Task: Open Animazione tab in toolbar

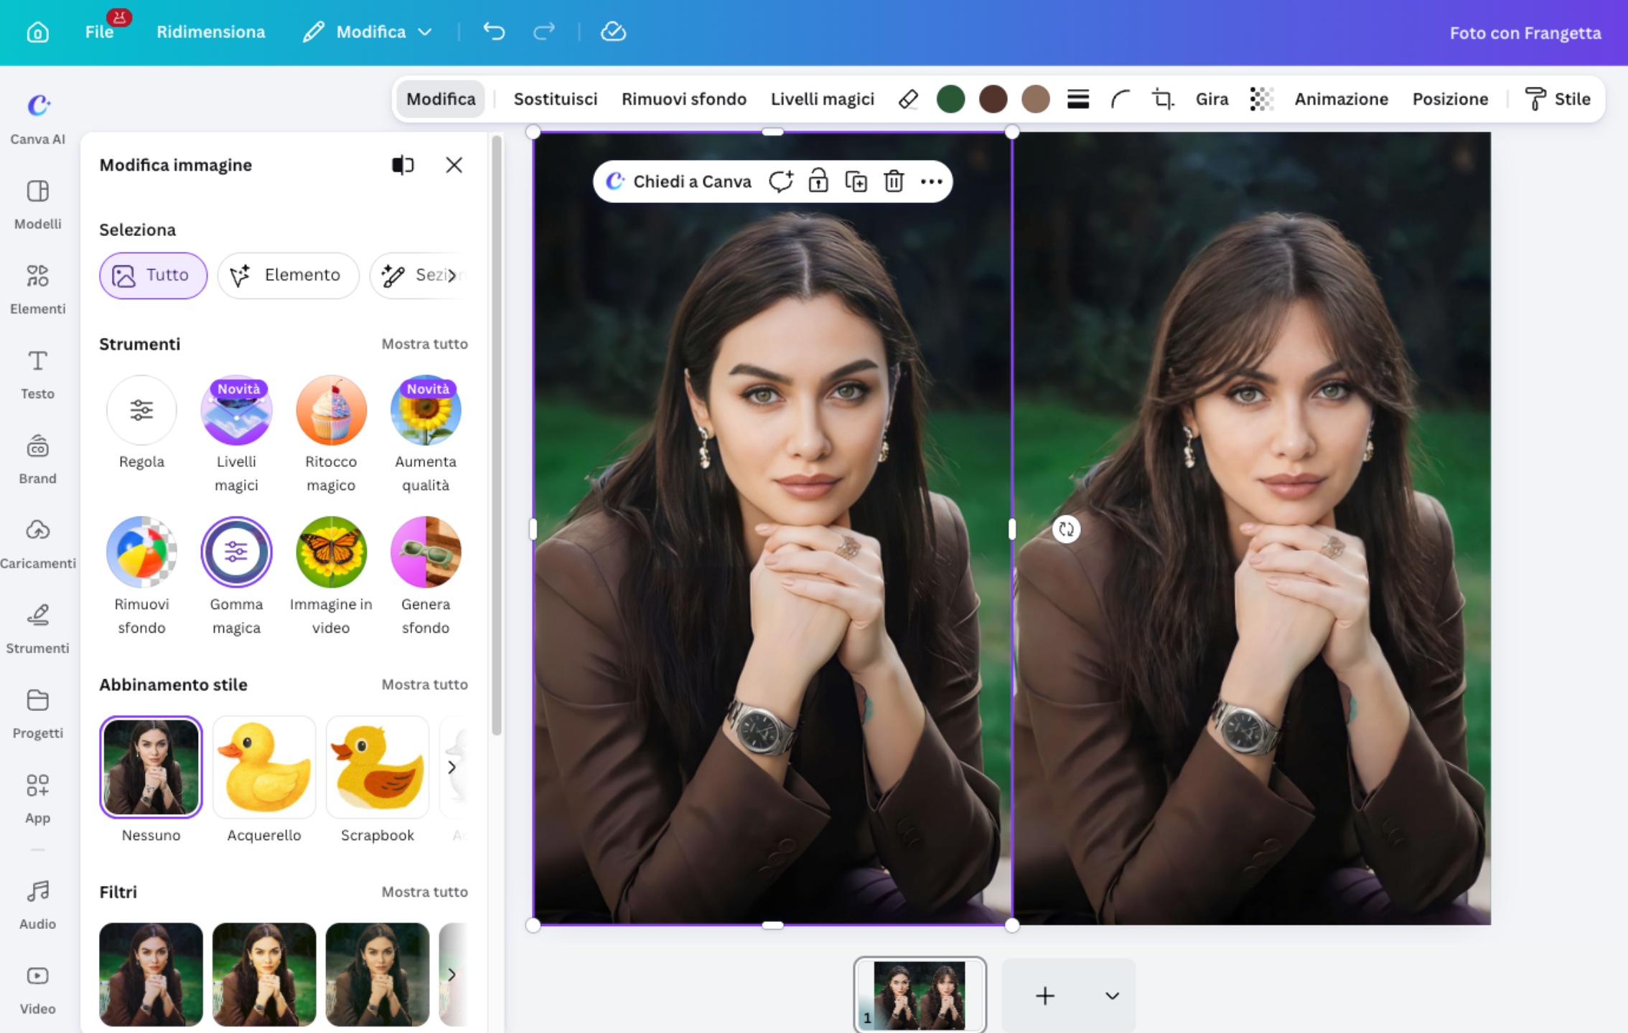Action: [x=1341, y=99]
